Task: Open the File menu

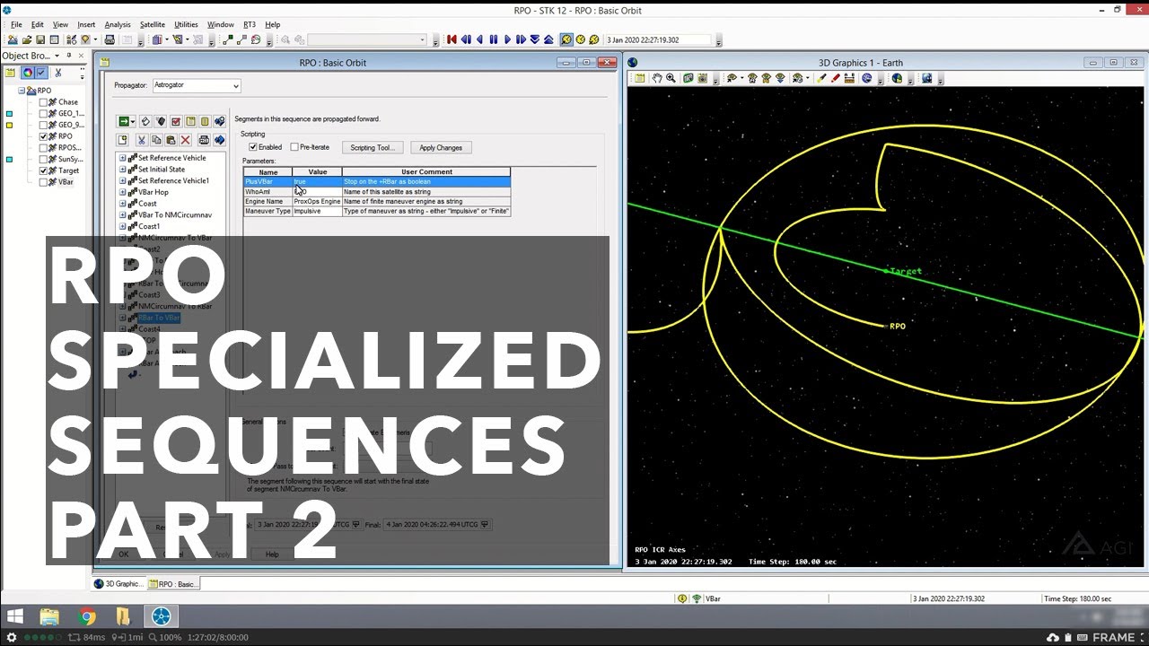Action: (x=16, y=24)
